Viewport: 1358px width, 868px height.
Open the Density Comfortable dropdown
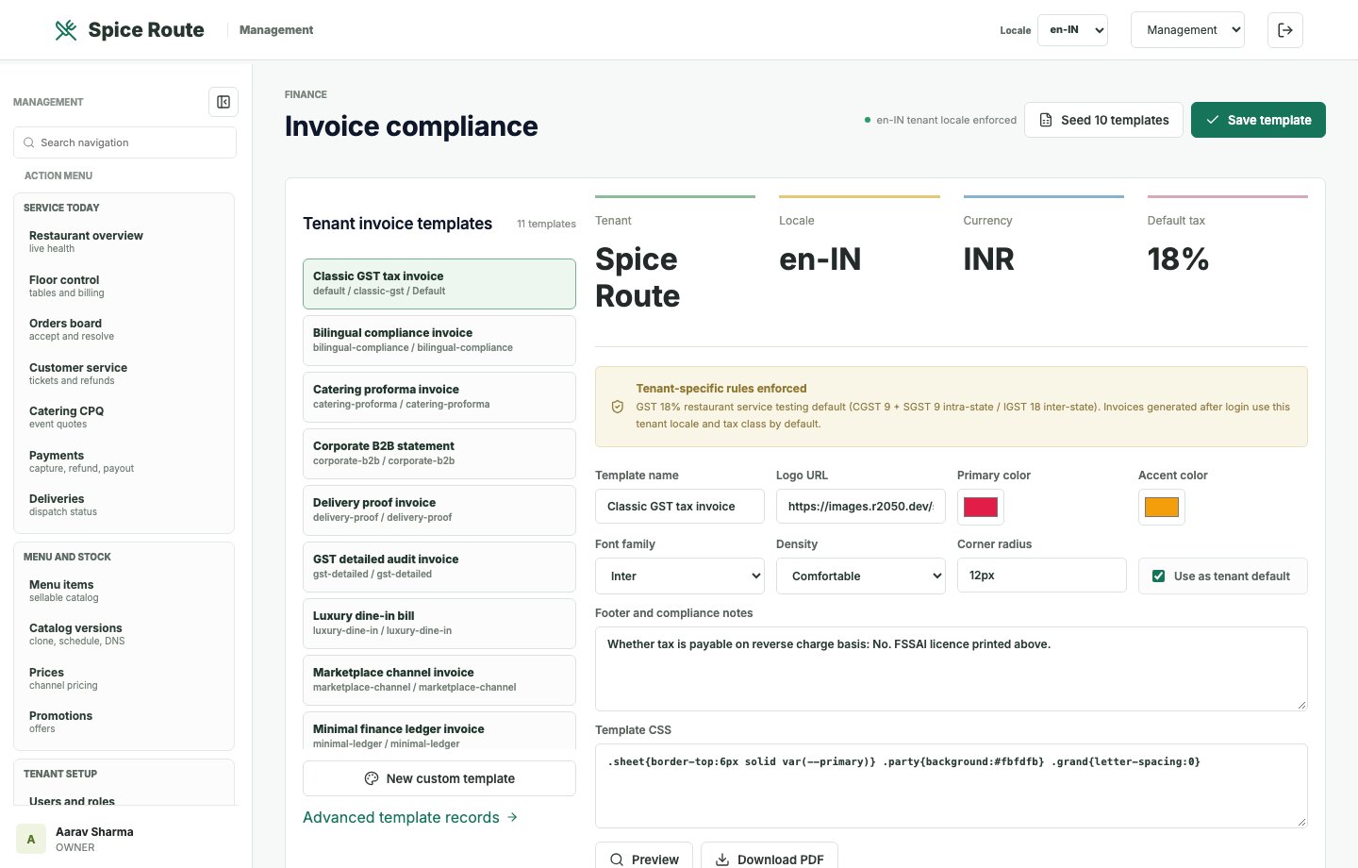tap(861, 576)
